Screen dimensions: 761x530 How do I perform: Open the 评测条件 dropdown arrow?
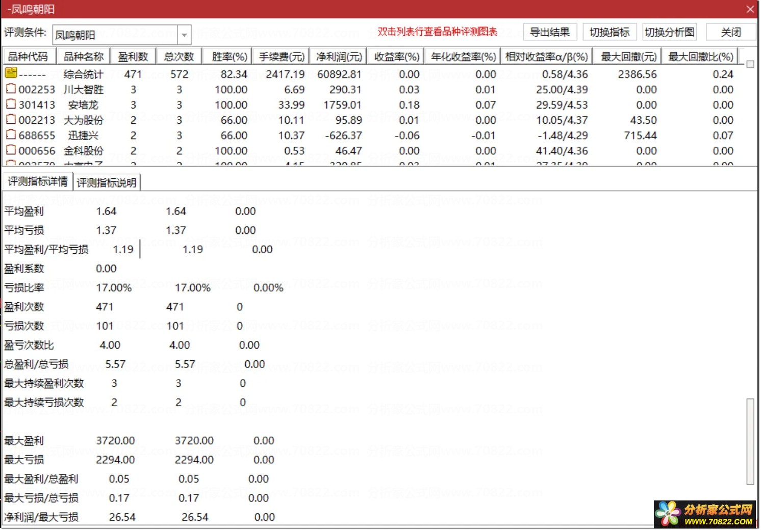coord(184,35)
